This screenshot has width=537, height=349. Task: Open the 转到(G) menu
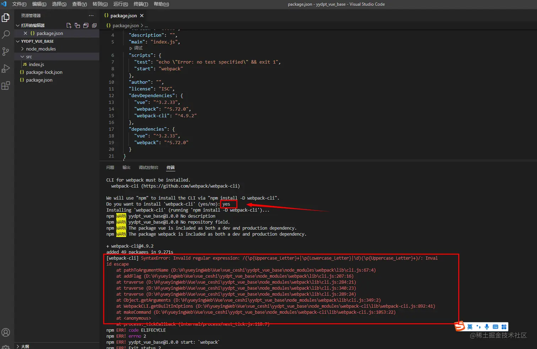[x=100, y=4]
